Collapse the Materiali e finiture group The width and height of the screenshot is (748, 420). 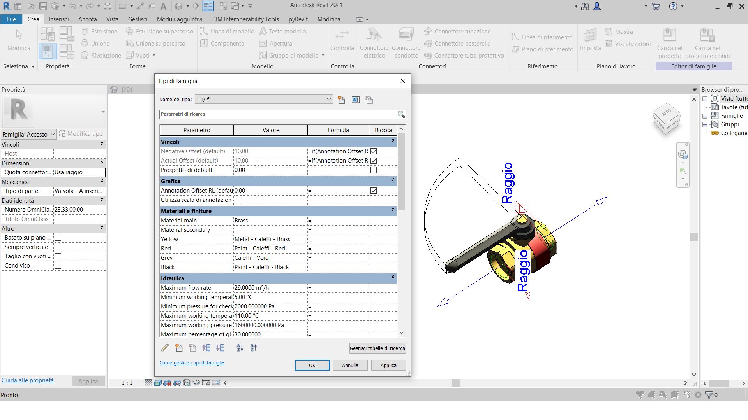393,210
